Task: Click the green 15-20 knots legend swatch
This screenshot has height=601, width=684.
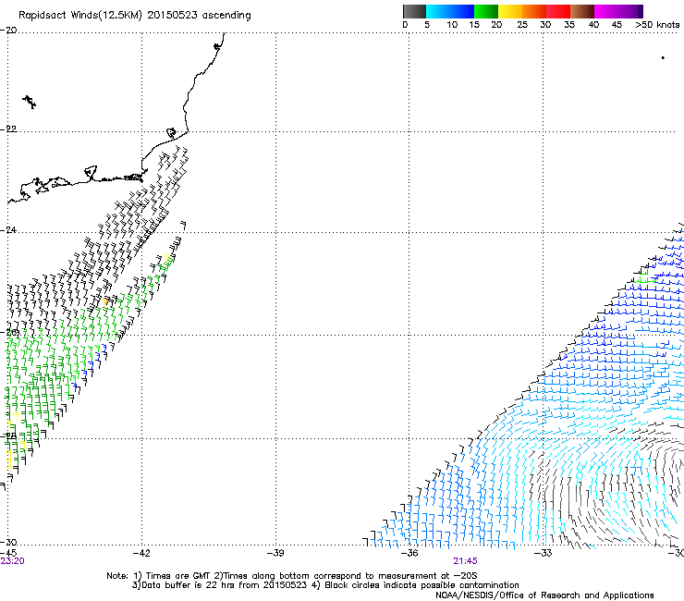Action: pyautogui.click(x=486, y=11)
